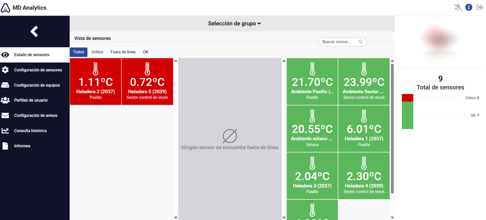
Task: Open the Ambiente sótano 20.55°C card
Action: point(312,129)
